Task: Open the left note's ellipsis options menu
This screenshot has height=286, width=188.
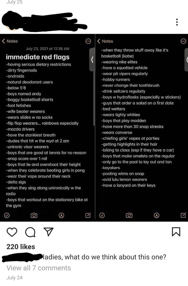Action: (x=88, y=41)
